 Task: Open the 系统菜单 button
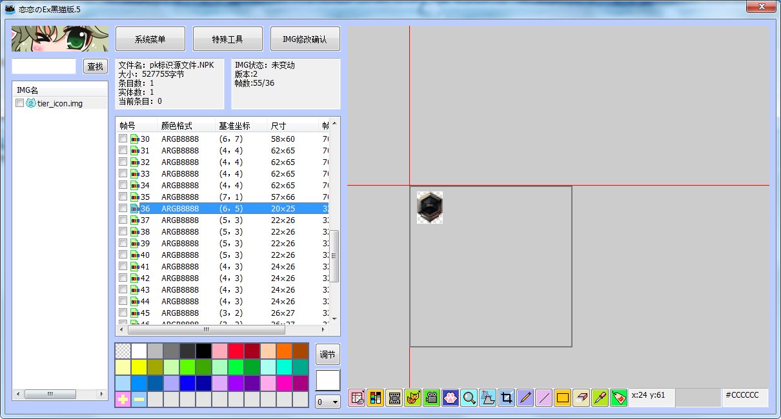pyautogui.click(x=150, y=39)
